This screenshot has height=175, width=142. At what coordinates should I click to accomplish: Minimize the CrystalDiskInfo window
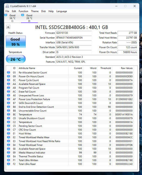[x=117, y=6]
